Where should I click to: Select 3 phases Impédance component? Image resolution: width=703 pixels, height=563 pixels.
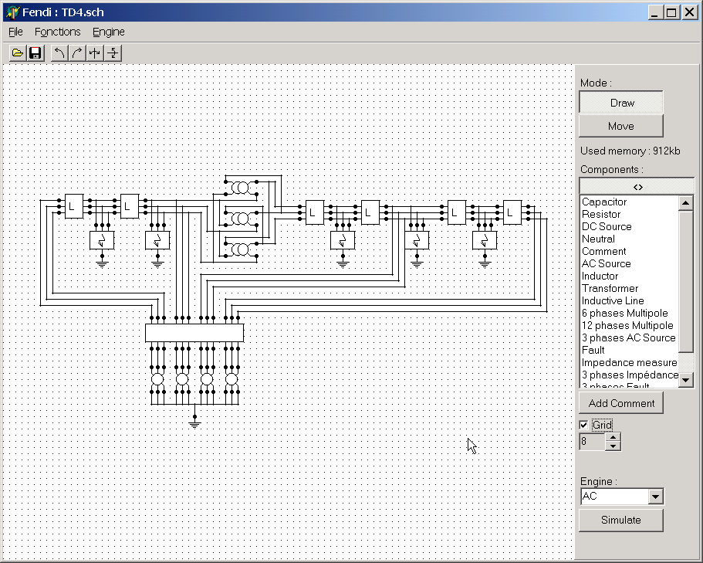630,375
